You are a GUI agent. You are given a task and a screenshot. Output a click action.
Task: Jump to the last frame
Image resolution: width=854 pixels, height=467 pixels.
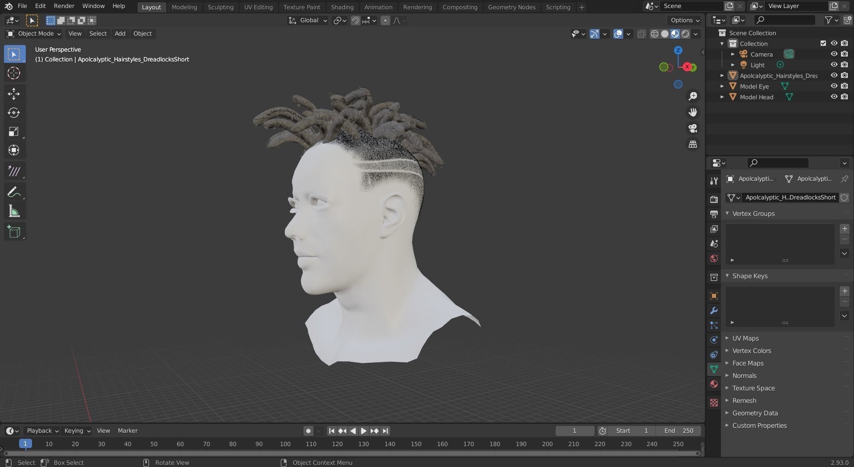click(385, 430)
